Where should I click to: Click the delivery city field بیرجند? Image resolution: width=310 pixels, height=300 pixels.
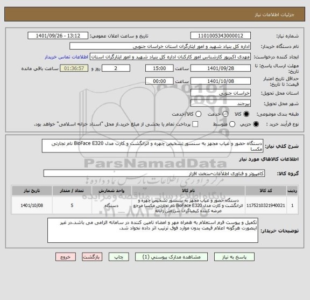point(221,103)
